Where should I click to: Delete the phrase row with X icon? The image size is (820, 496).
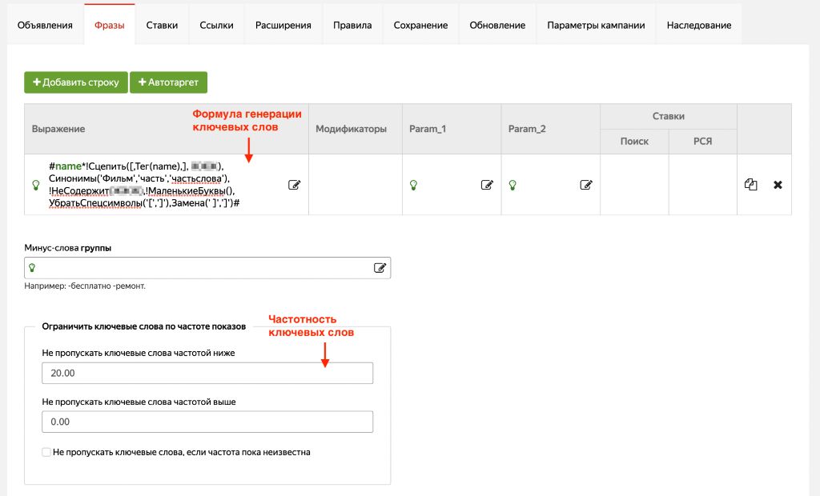point(778,185)
